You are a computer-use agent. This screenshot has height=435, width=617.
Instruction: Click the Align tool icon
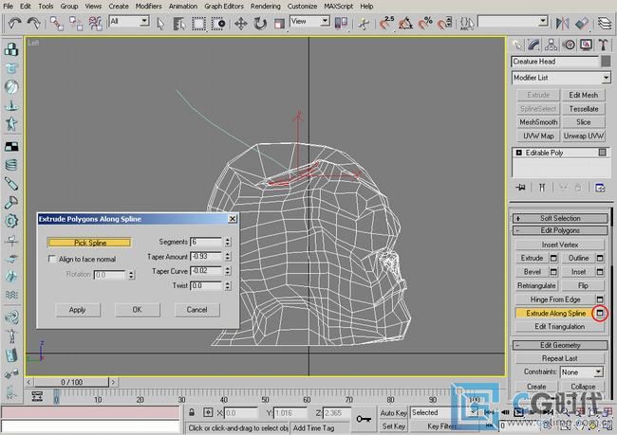click(582, 24)
